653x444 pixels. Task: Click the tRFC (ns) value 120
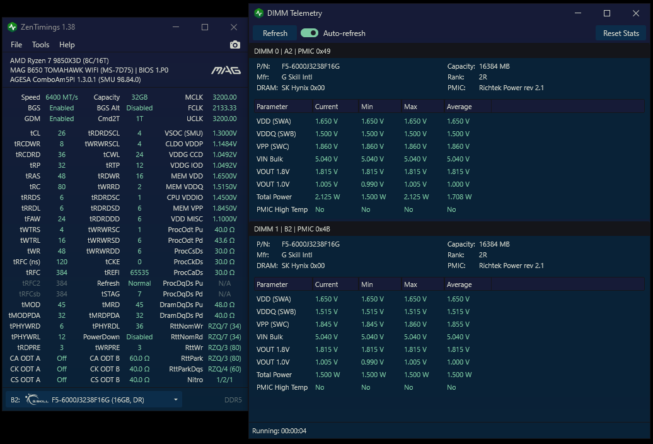coord(62,262)
